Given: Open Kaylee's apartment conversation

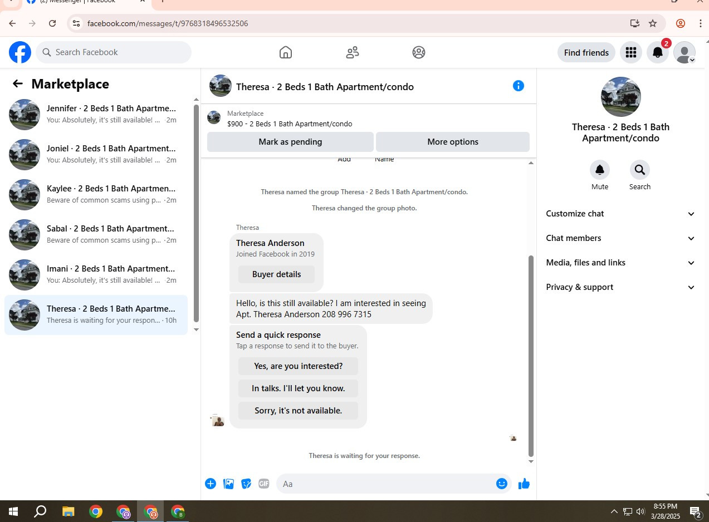Looking at the screenshot, I should coord(96,195).
